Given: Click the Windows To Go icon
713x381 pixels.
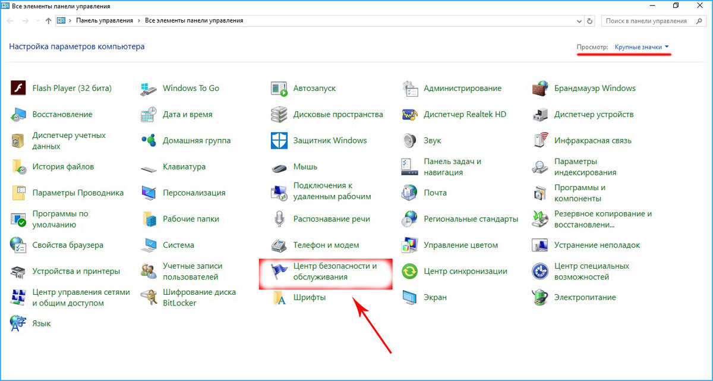Looking at the screenshot, I should (149, 88).
